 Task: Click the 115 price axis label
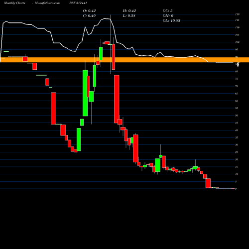pyautogui.click(x=238, y=20)
